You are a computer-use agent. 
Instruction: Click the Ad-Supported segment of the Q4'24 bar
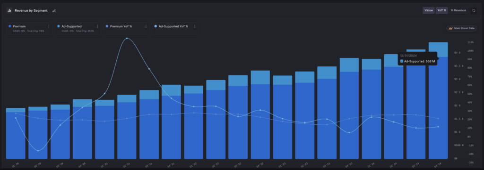438,49
